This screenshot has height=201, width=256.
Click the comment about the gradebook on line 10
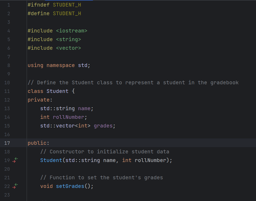pos(133,82)
